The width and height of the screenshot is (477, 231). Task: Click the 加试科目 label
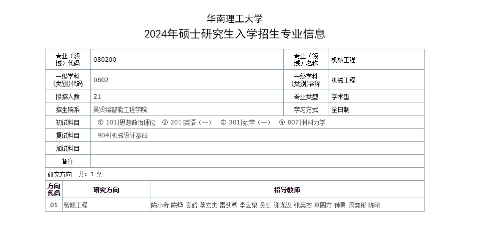(67, 148)
